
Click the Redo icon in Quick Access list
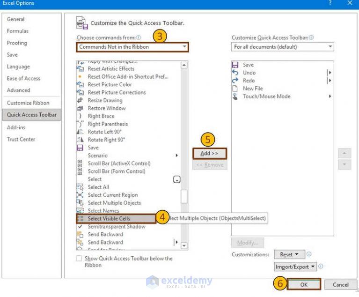coord(235,81)
